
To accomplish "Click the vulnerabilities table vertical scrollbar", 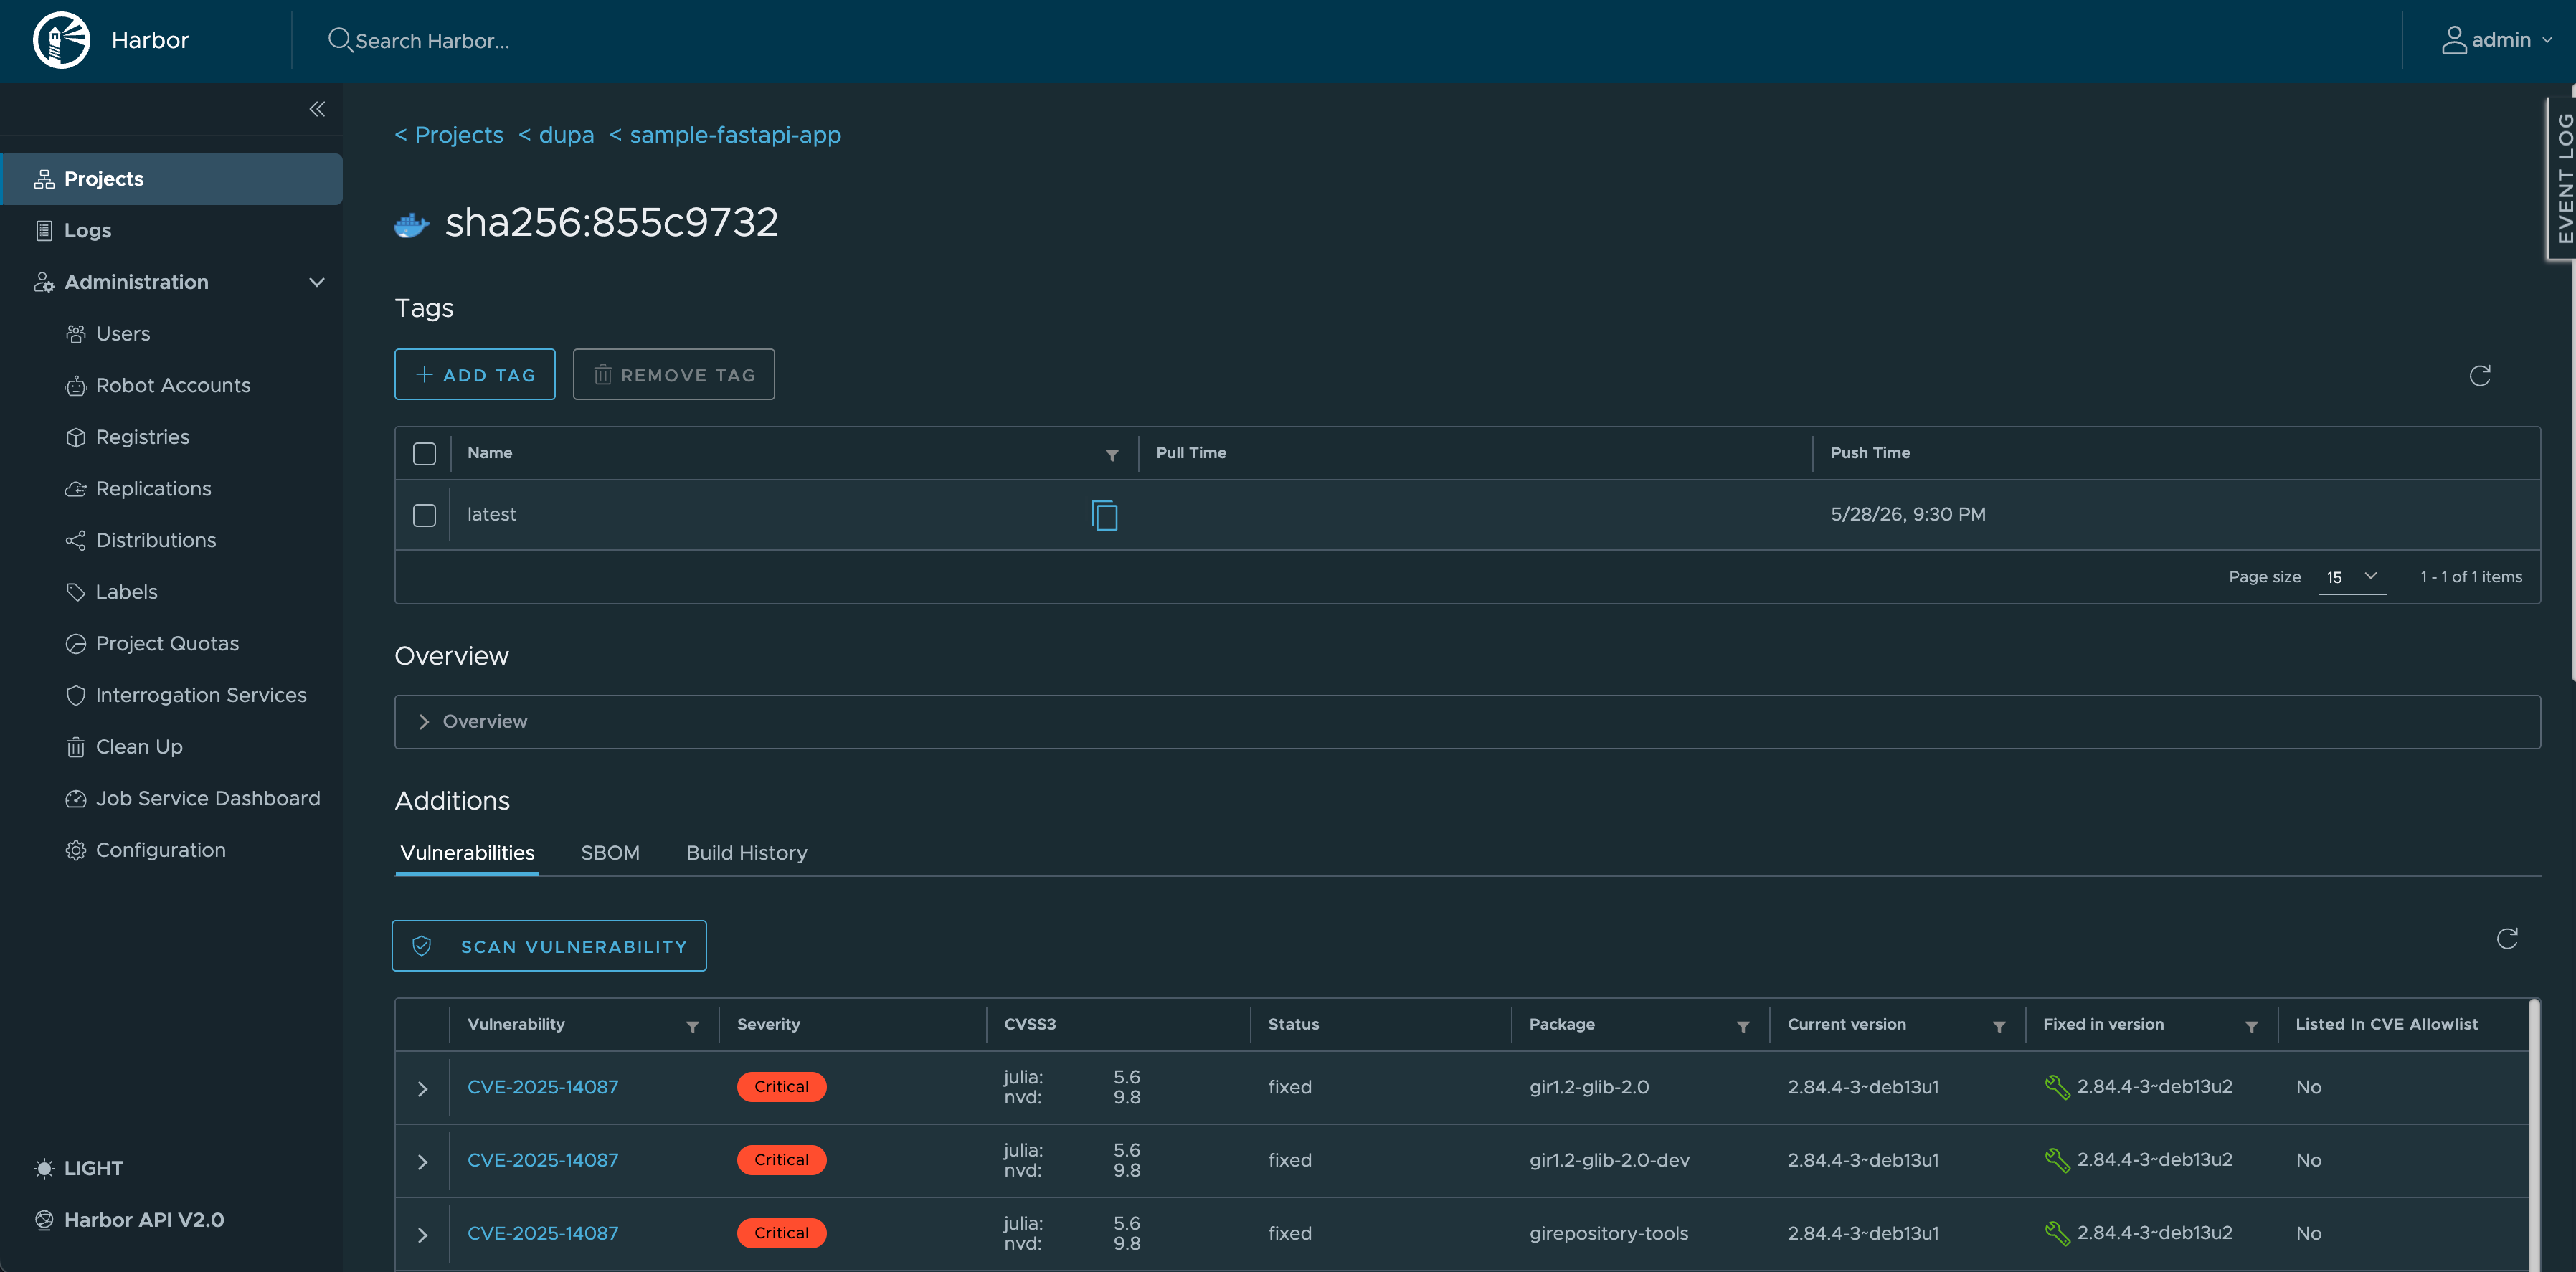I will tap(2533, 1135).
